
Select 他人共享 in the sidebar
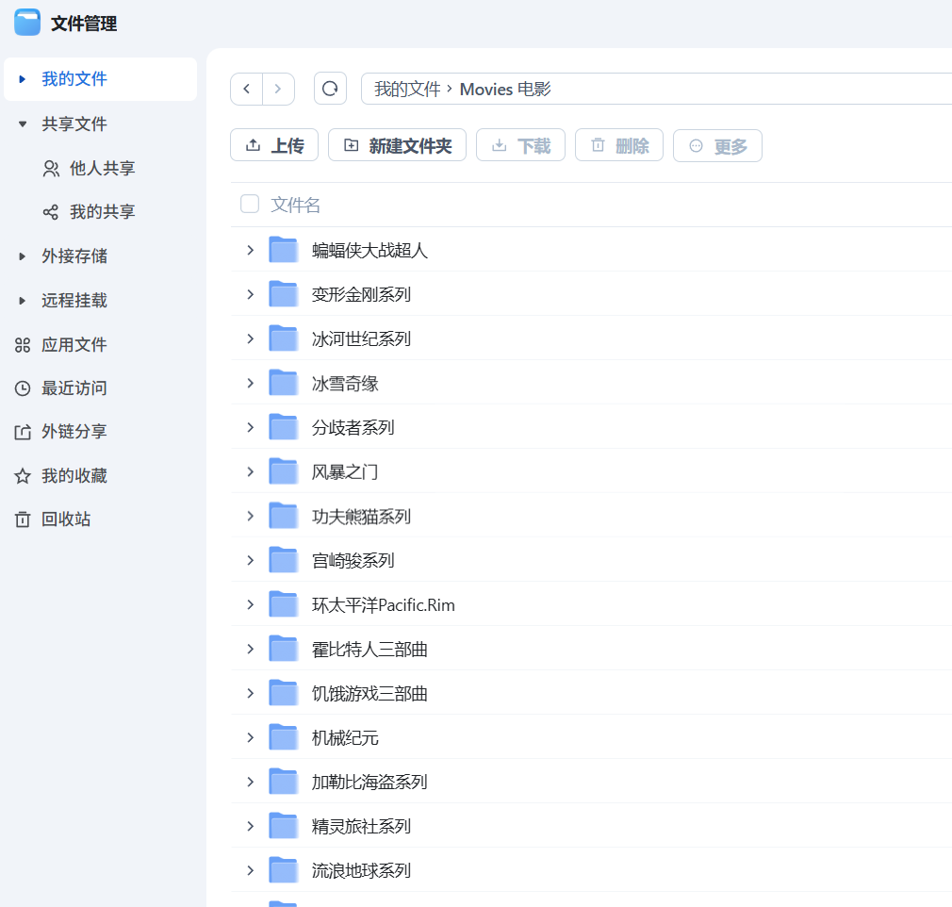tap(102, 169)
